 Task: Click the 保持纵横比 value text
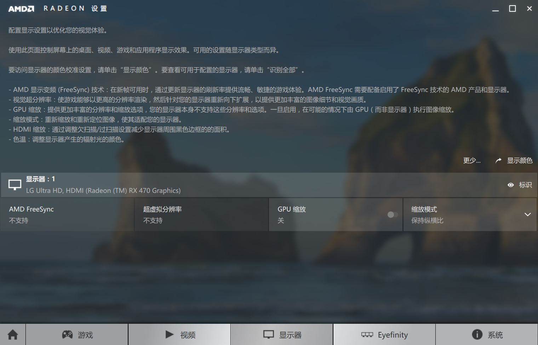click(x=427, y=220)
